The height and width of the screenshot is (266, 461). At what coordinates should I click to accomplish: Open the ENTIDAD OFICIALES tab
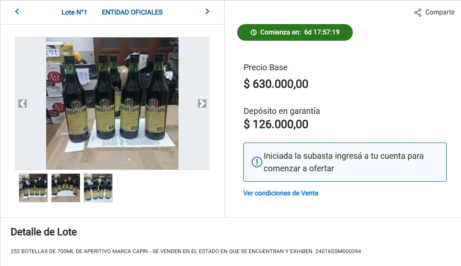tap(132, 12)
